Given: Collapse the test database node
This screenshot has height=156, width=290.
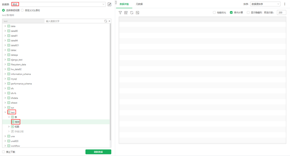Looking at the screenshot, I should pyautogui.click(x=5, y=112).
